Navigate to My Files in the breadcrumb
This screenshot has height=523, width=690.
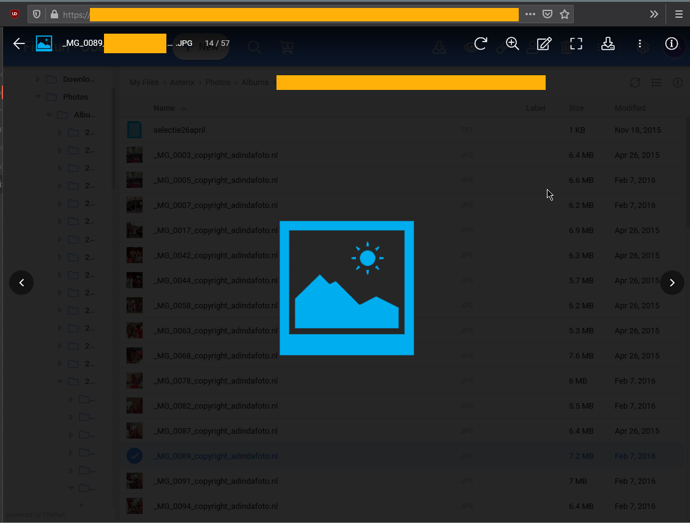coord(144,83)
